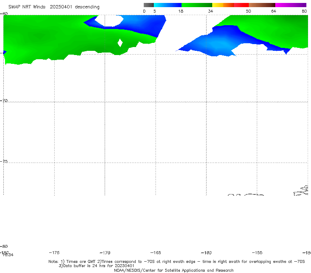Click the latitude label '-70'
This screenshot has height=273, width=311.
[4, 101]
